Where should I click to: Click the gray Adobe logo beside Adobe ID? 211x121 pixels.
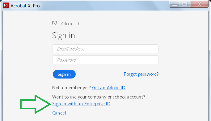pos(55,23)
